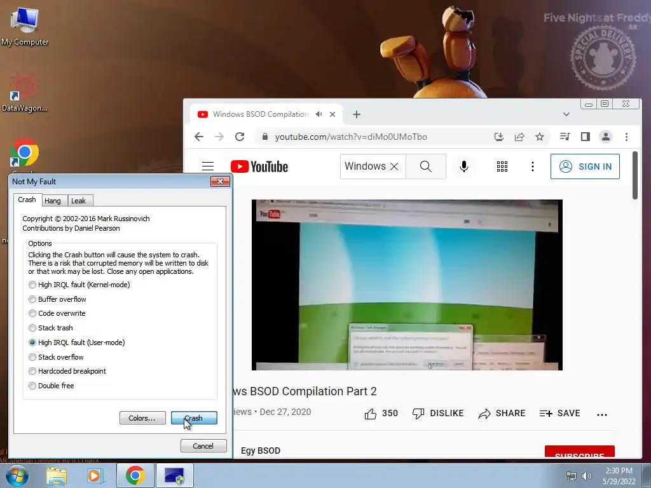Viewport: 651px width, 488px height.
Task: Click SAVE to a playlist
Action: coord(559,413)
